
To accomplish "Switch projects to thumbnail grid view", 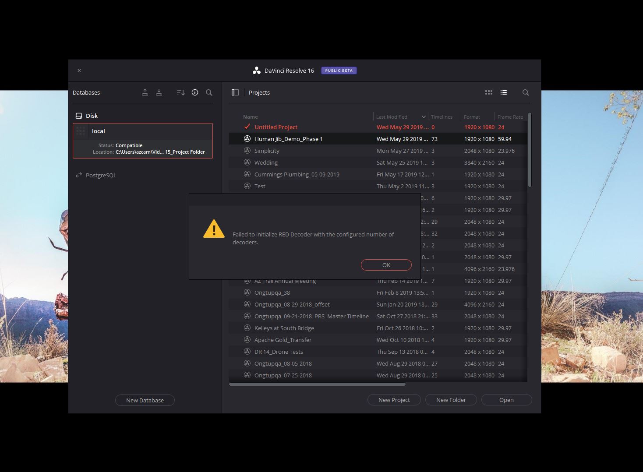I will pos(489,92).
